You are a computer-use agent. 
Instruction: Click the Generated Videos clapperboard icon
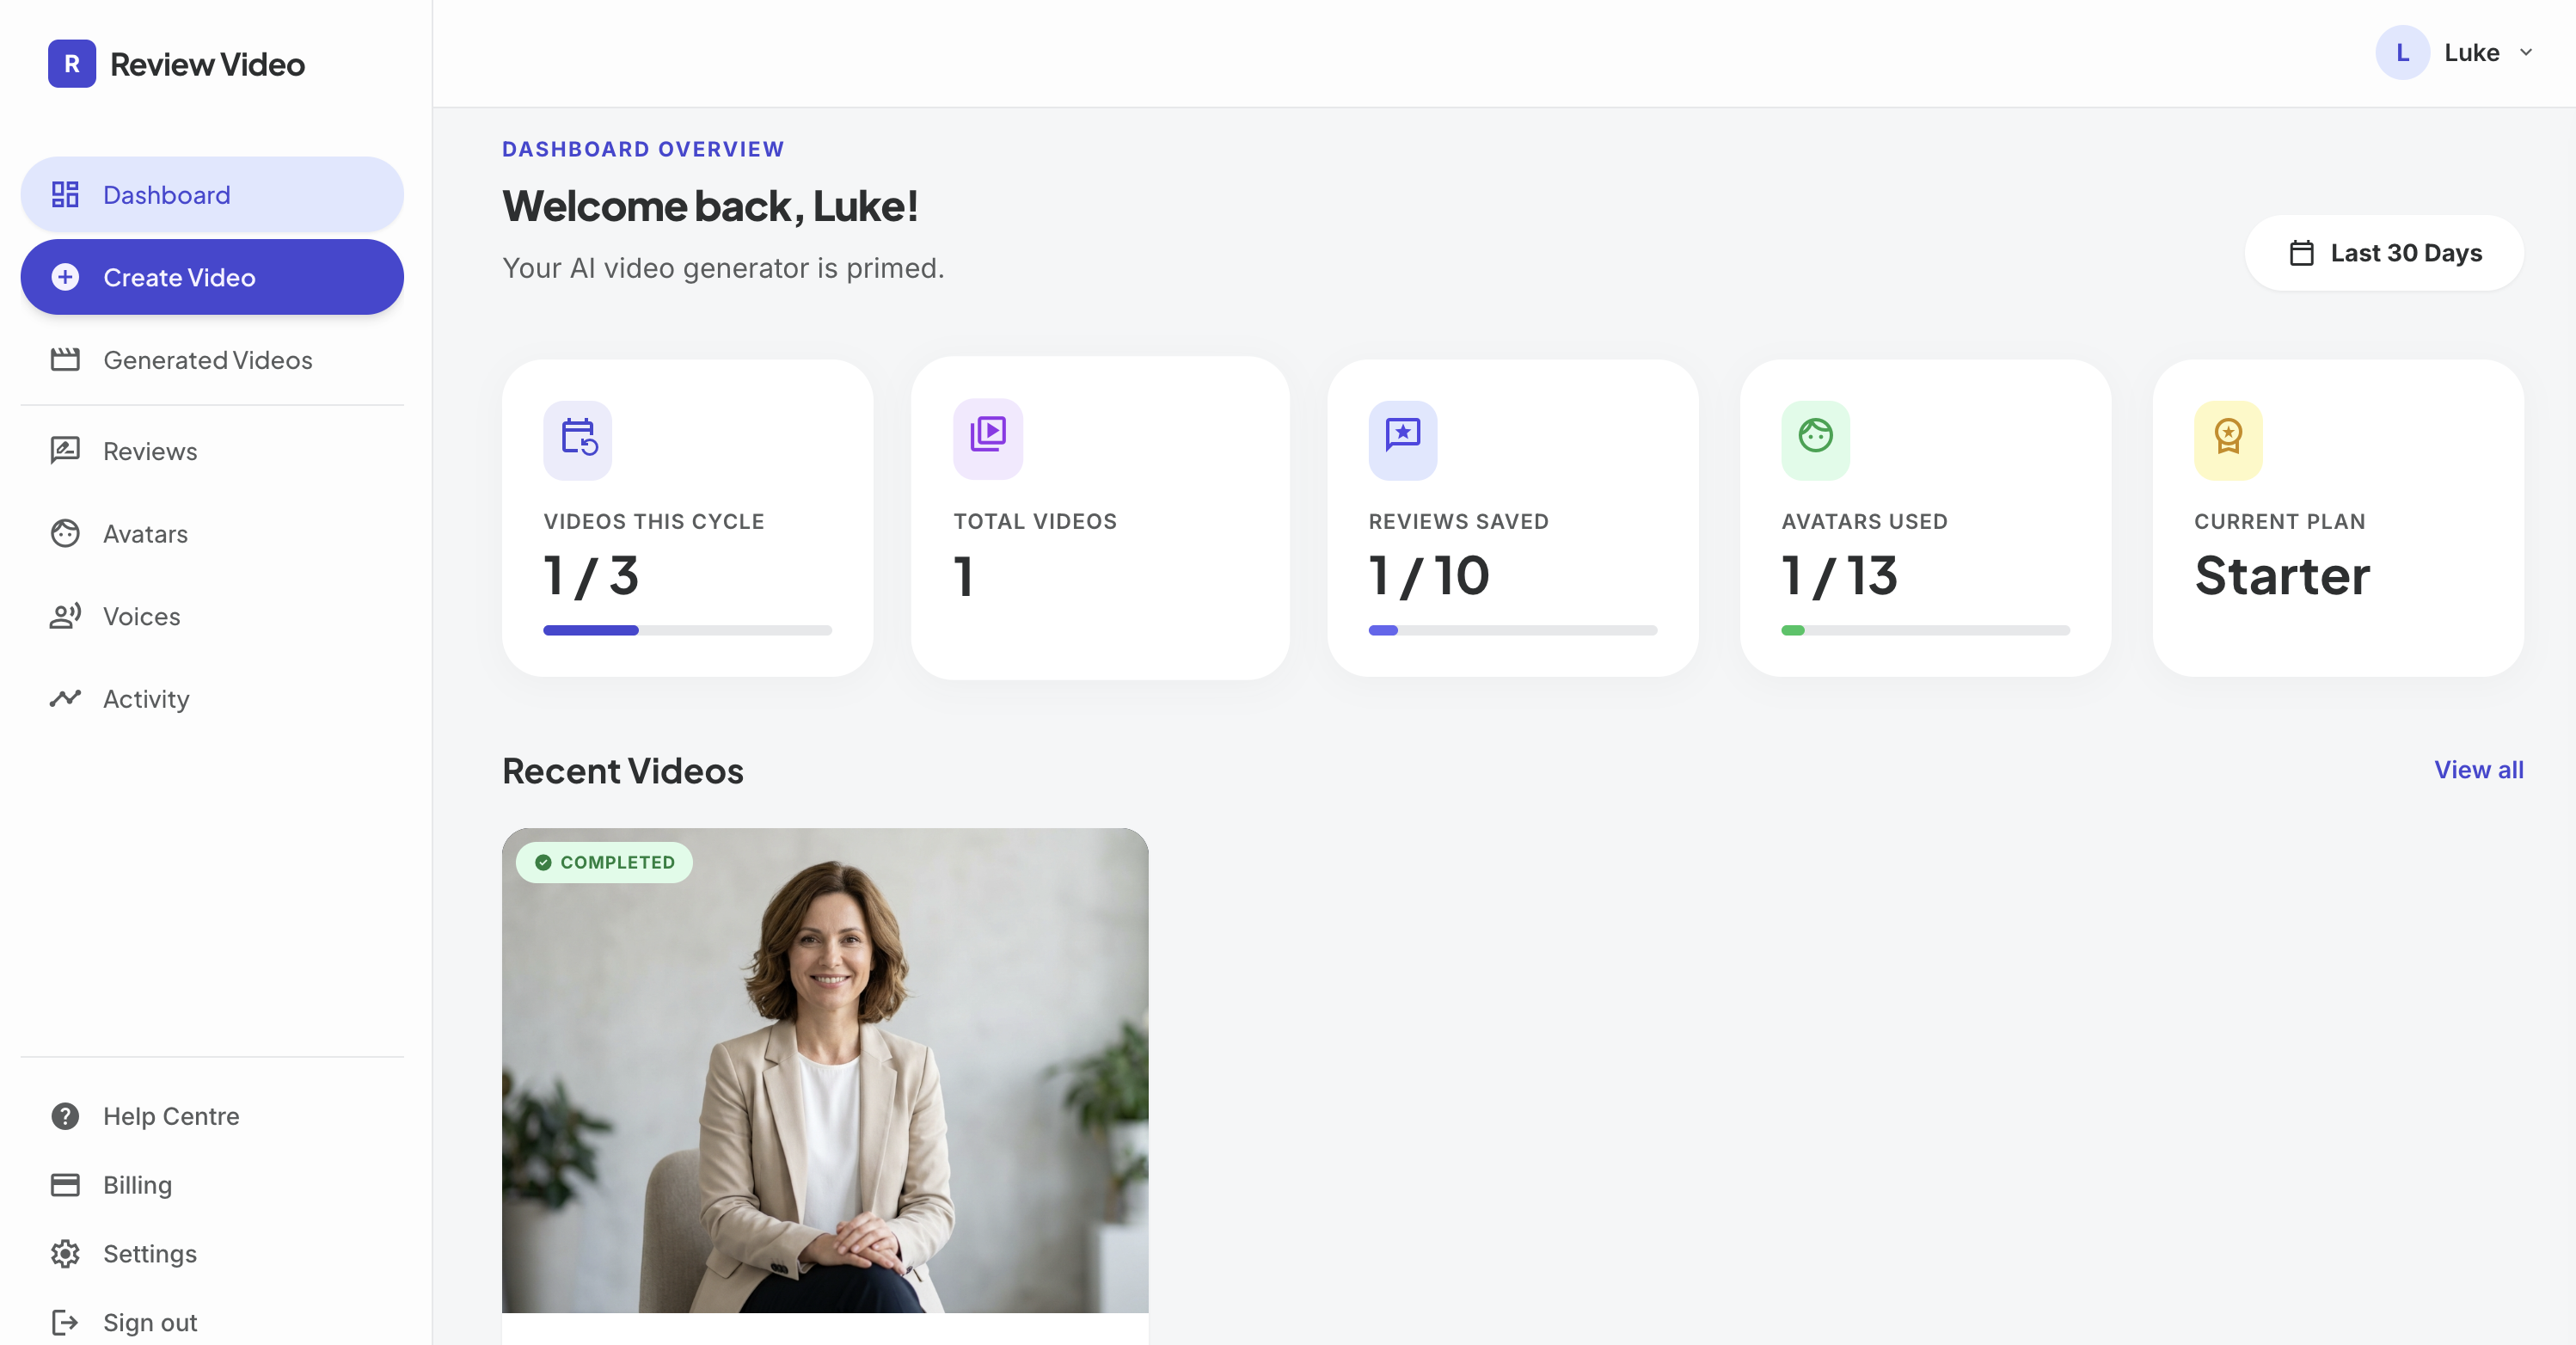(65, 359)
